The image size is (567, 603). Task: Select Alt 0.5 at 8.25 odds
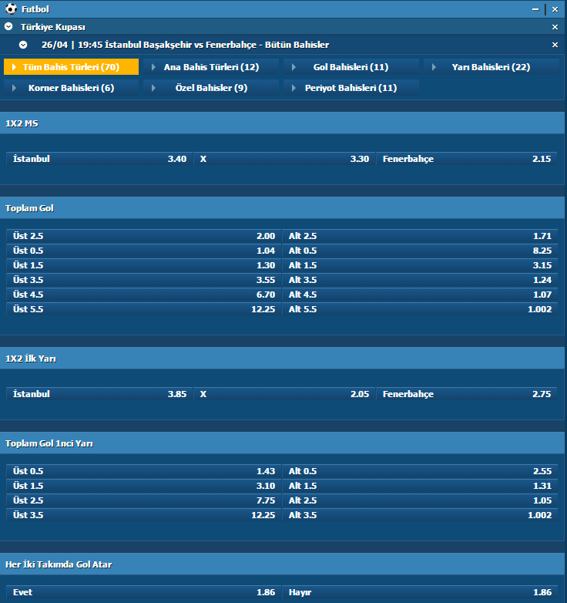[x=420, y=251]
